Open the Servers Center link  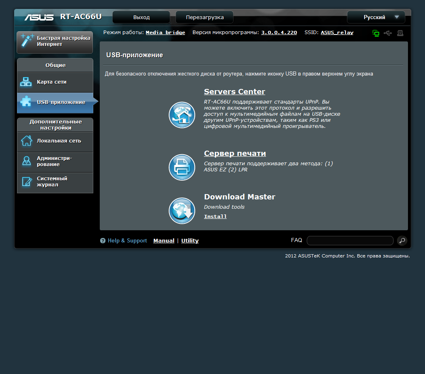[x=234, y=91]
